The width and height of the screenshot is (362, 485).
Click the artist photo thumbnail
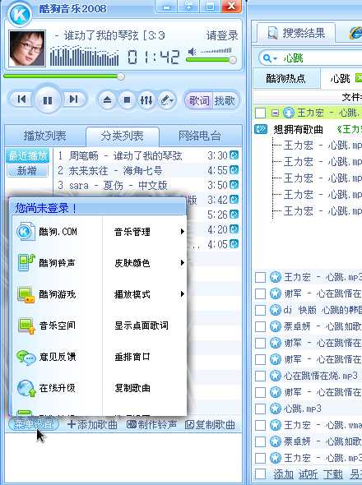[27, 48]
